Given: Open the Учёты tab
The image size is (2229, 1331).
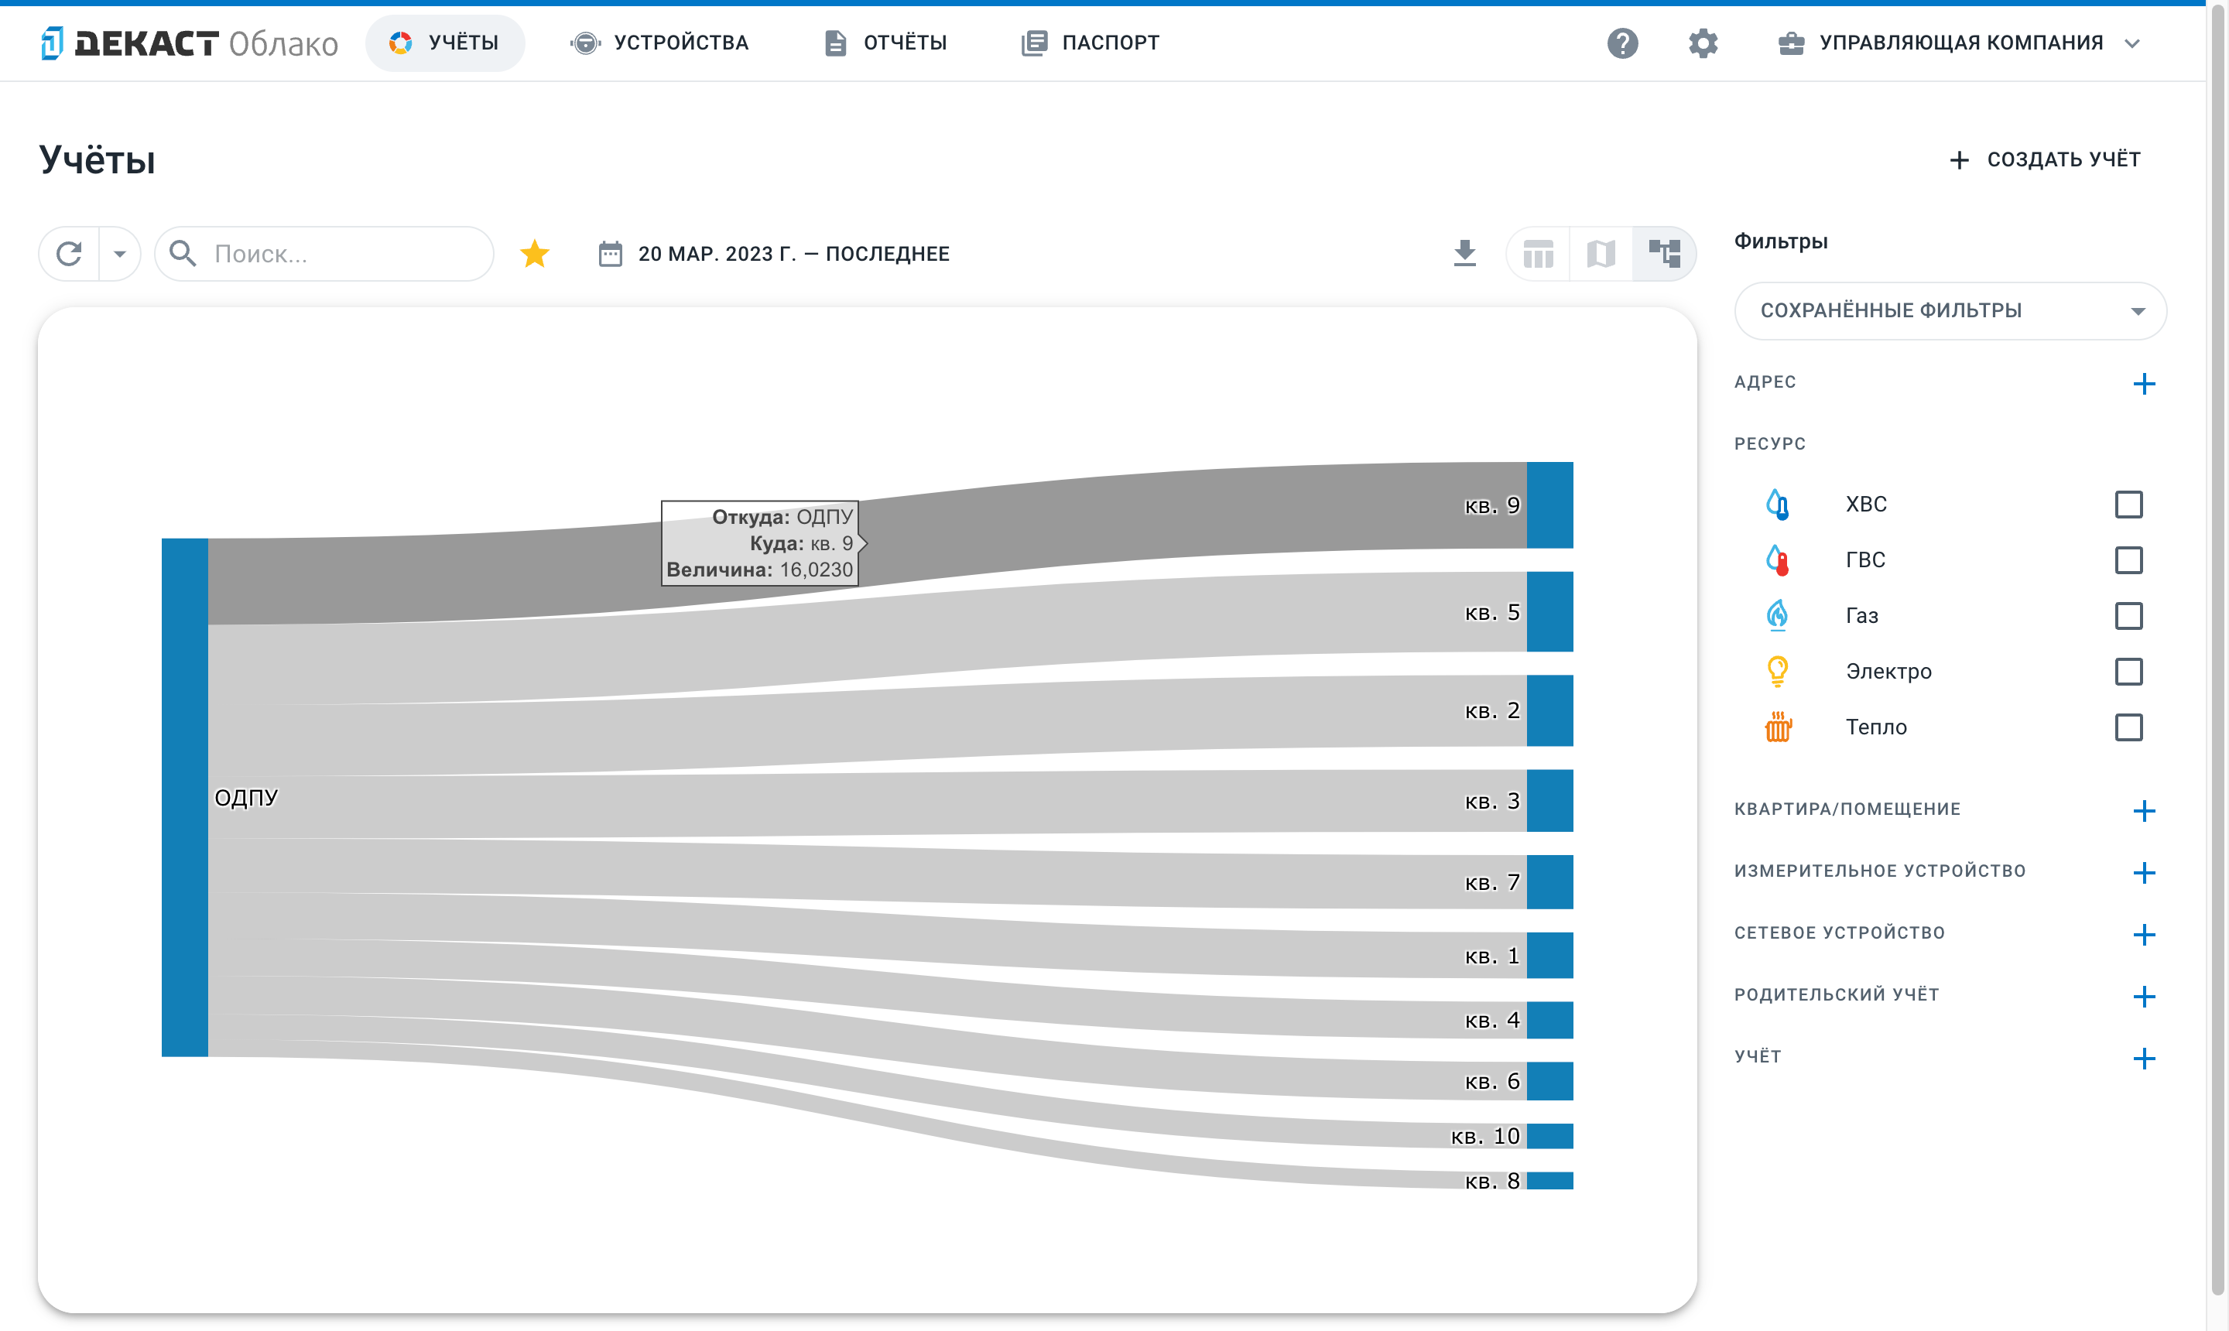Looking at the screenshot, I should pos(445,43).
